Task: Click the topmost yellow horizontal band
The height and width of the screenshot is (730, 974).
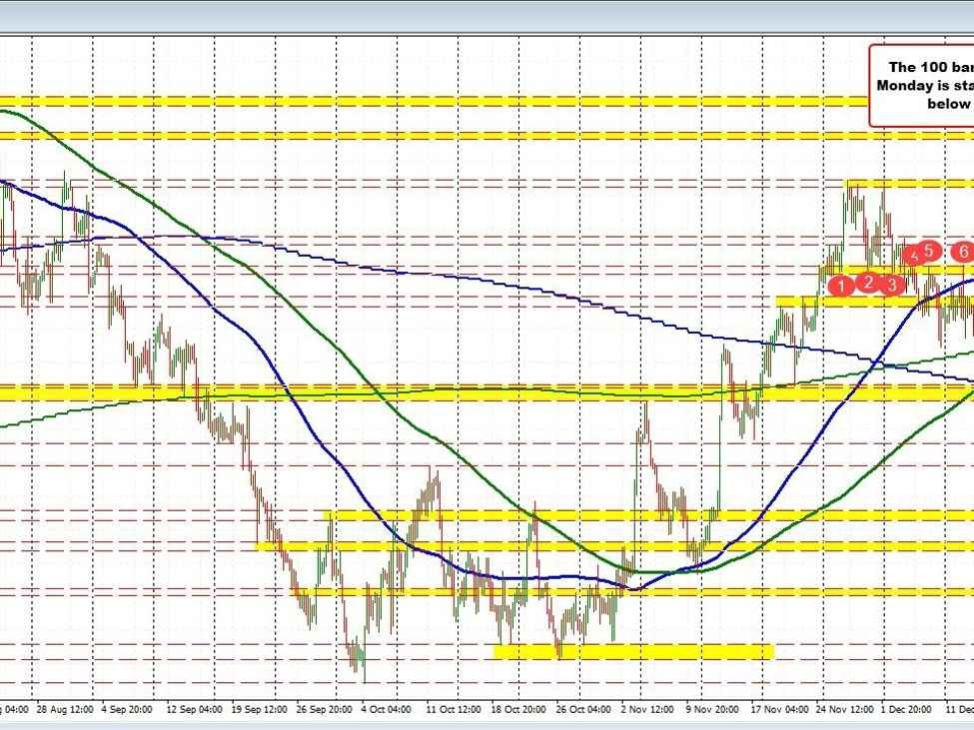Action: pos(430,101)
